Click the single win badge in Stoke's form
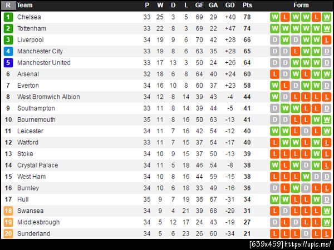Screen dimensions: 334x250 [x=316, y=154]
